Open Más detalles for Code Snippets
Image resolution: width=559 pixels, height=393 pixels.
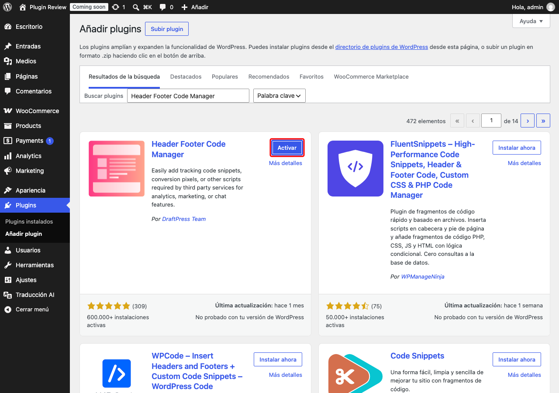coord(524,375)
